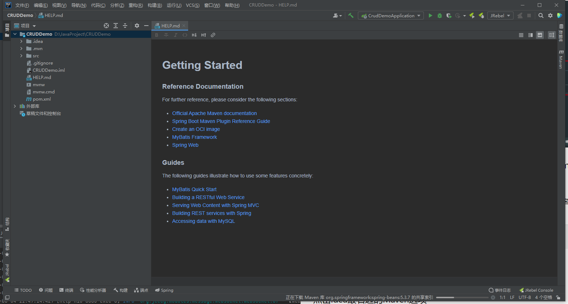Switch to editor-only view mode

521,35
